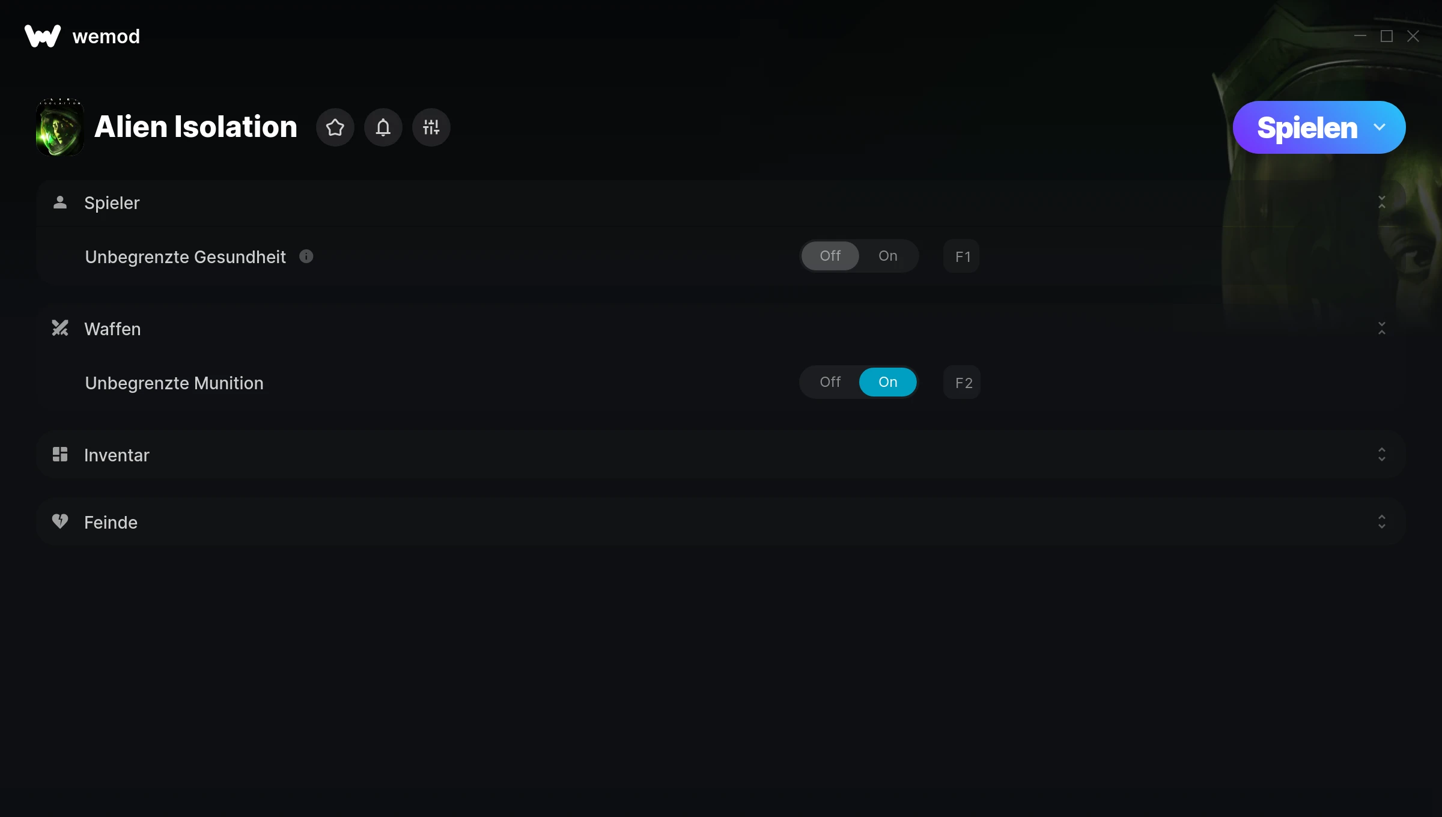Click the favorite star icon

[335, 127]
